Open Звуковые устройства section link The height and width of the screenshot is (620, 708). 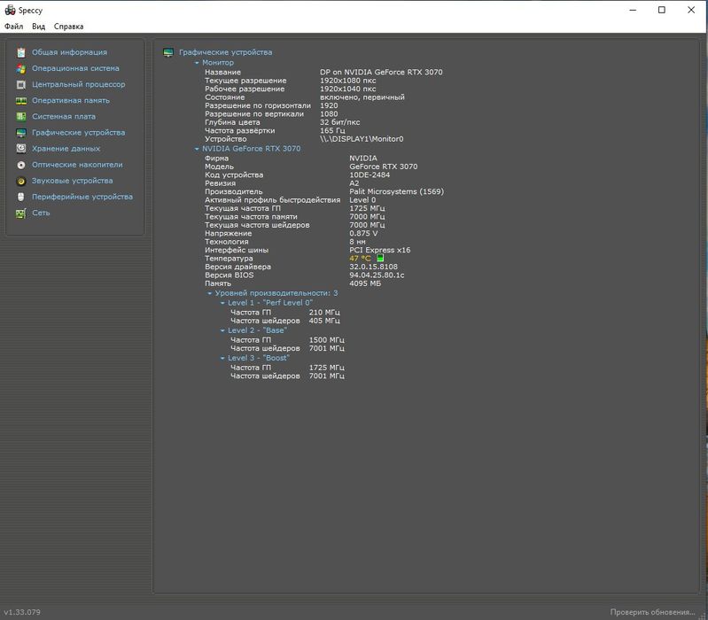coord(73,181)
